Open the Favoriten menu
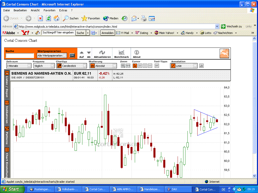 pos(49,10)
